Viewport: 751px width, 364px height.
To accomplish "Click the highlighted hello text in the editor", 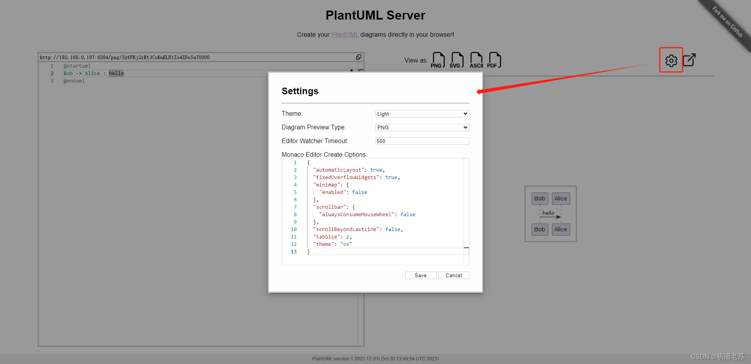I will click(x=116, y=73).
